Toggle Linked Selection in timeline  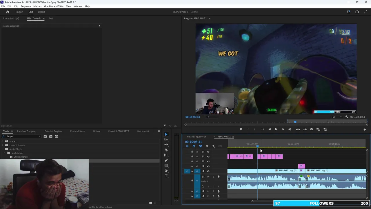200,146
